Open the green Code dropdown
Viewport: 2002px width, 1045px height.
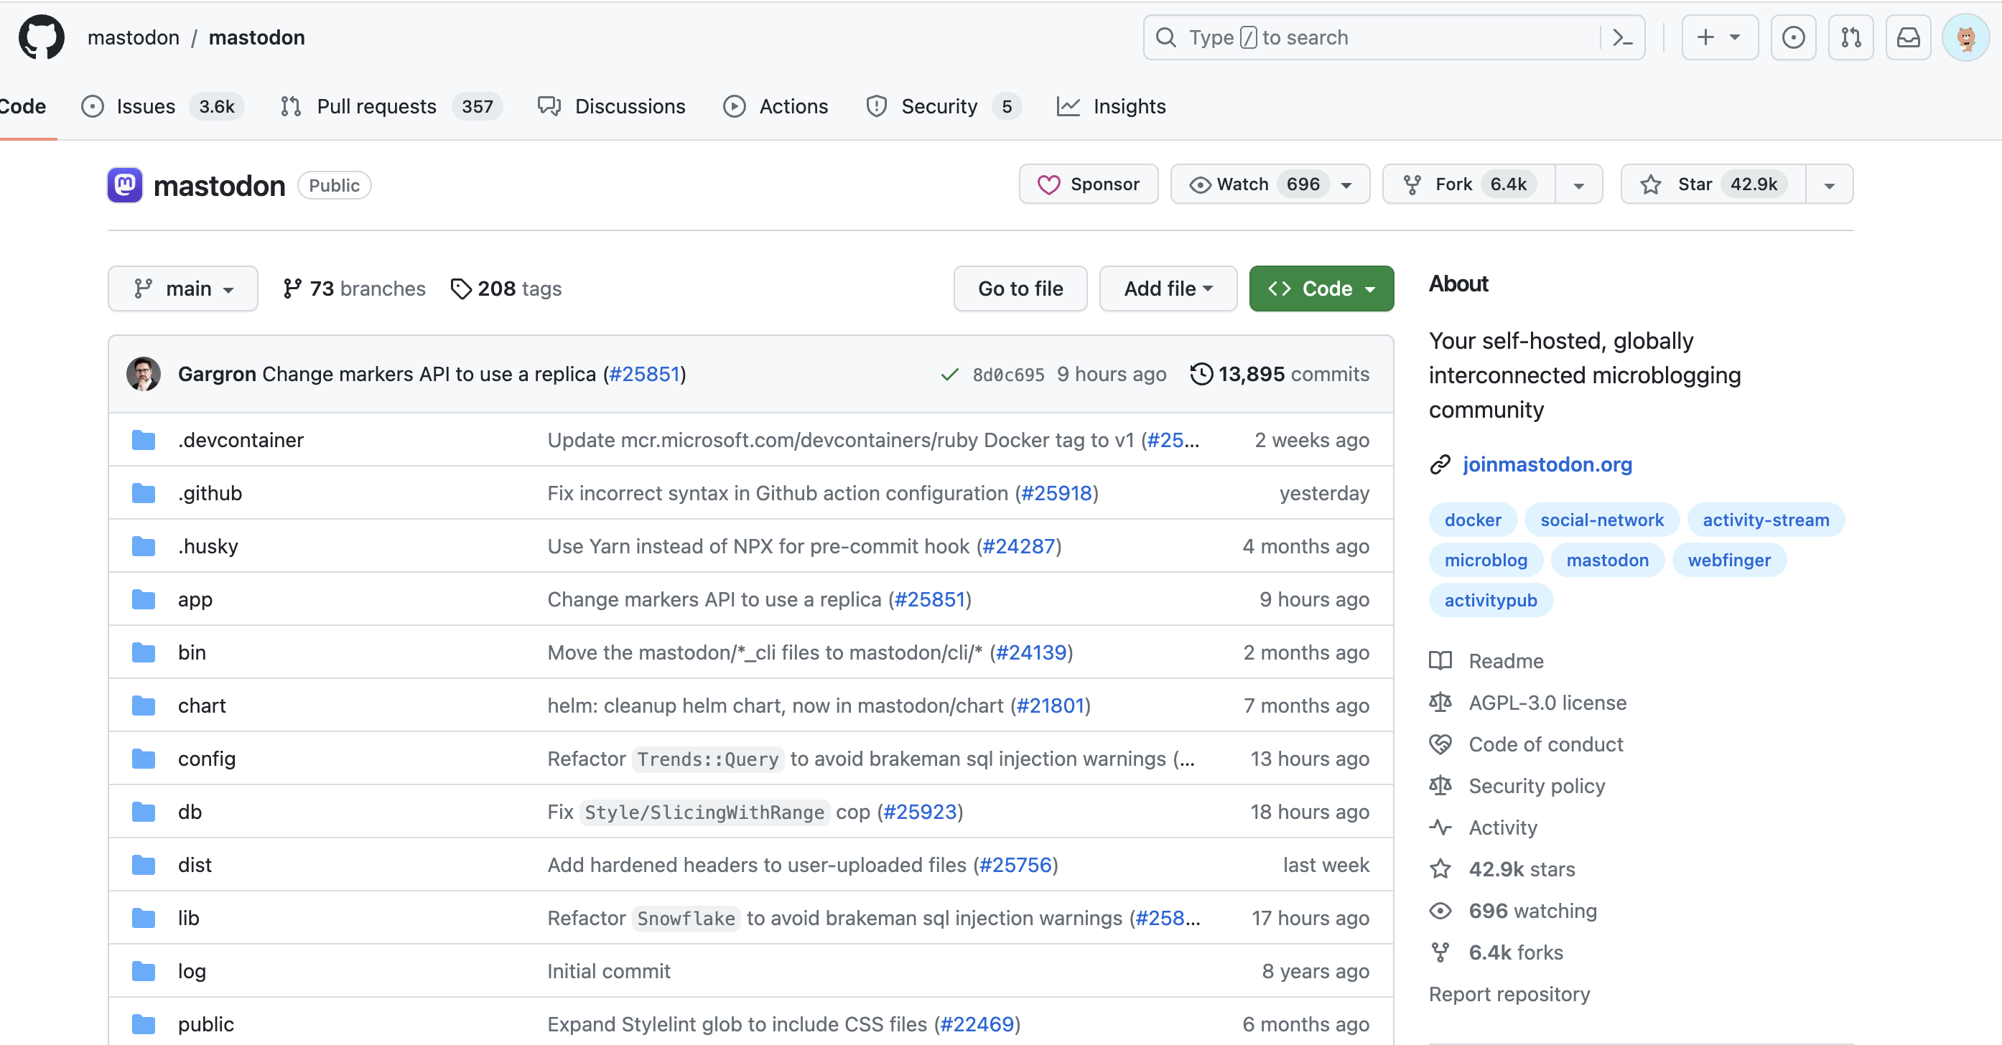[x=1321, y=289]
